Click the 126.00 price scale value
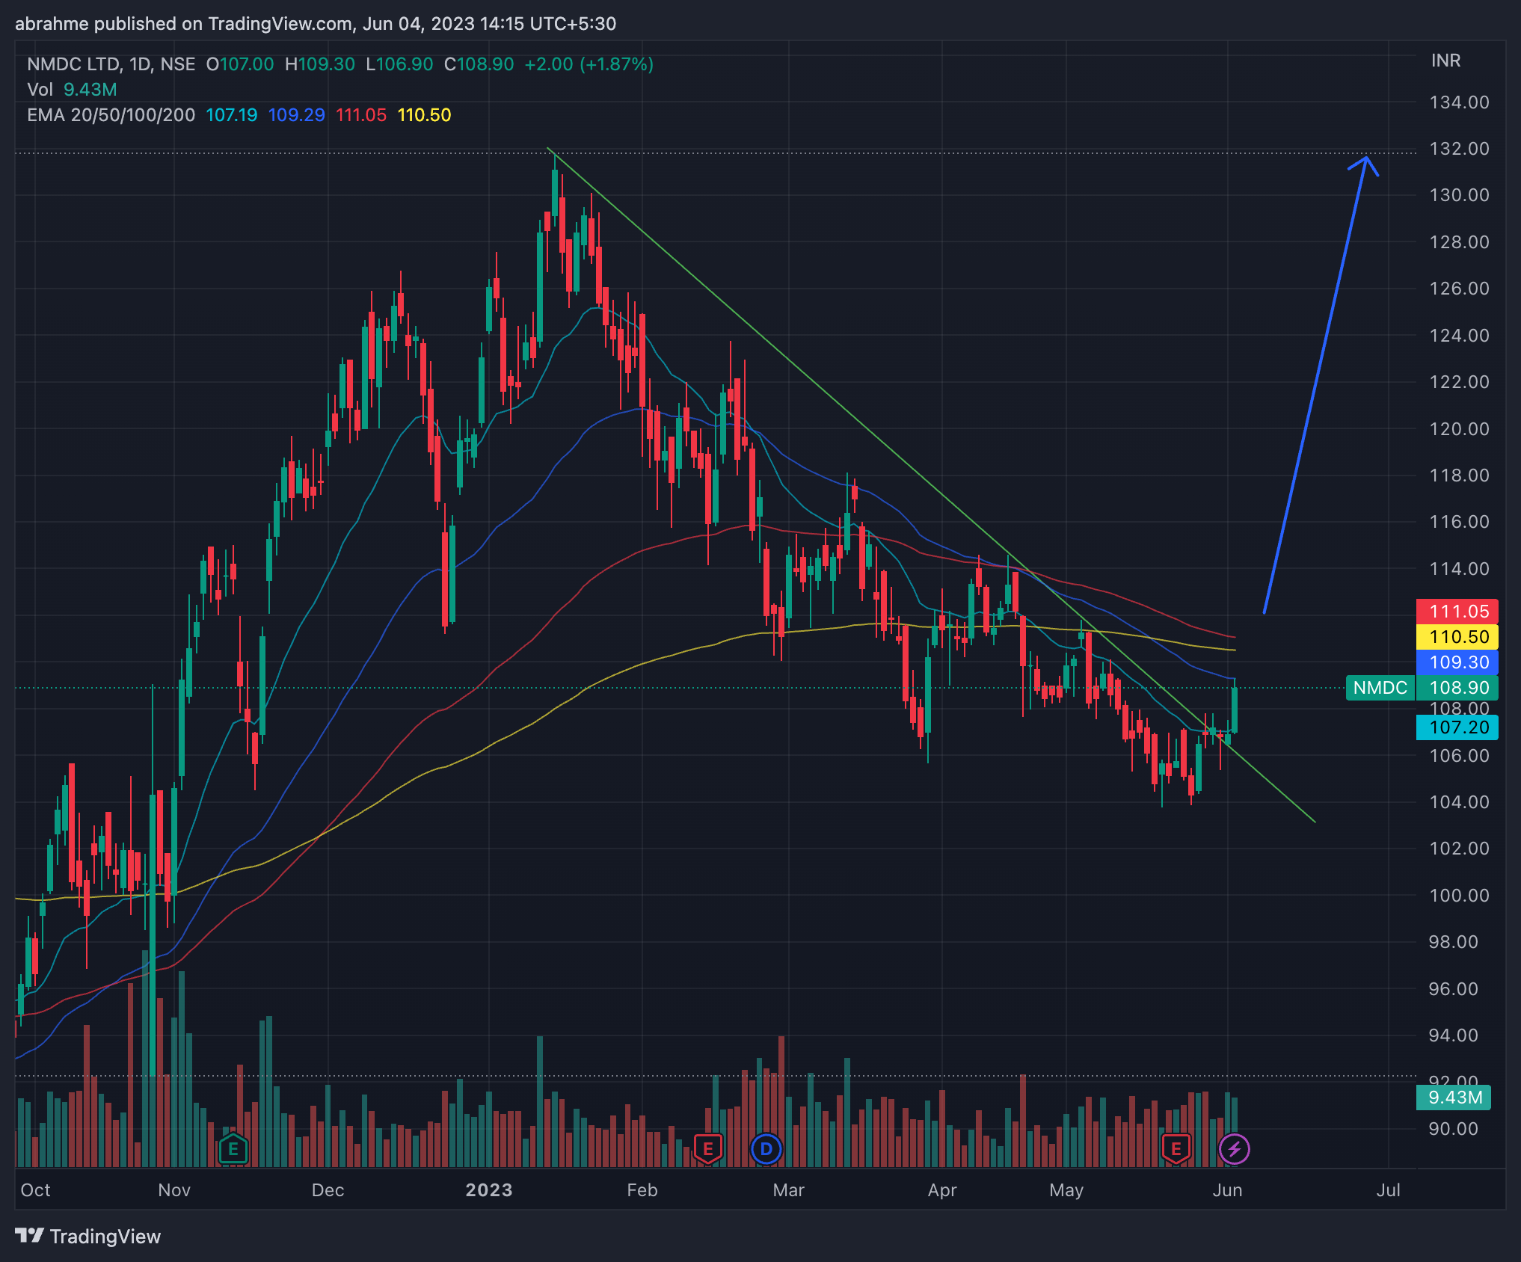 point(1459,289)
